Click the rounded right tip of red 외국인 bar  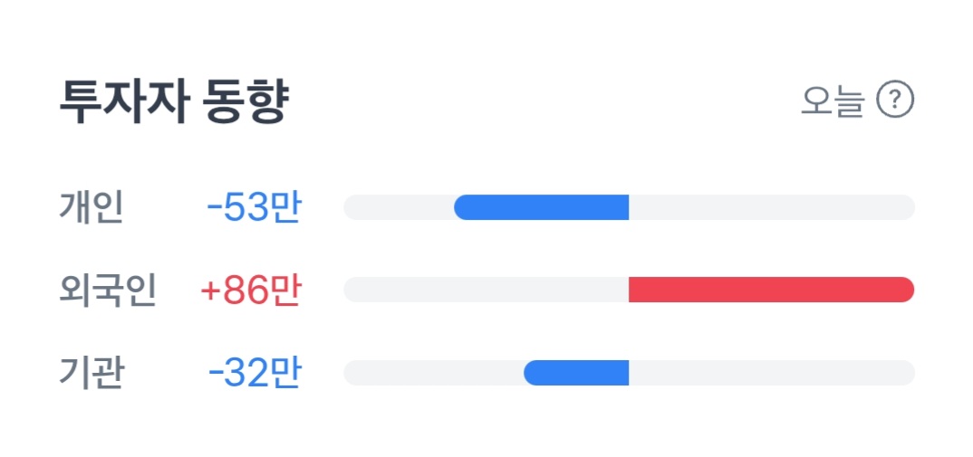click(906, 290)
